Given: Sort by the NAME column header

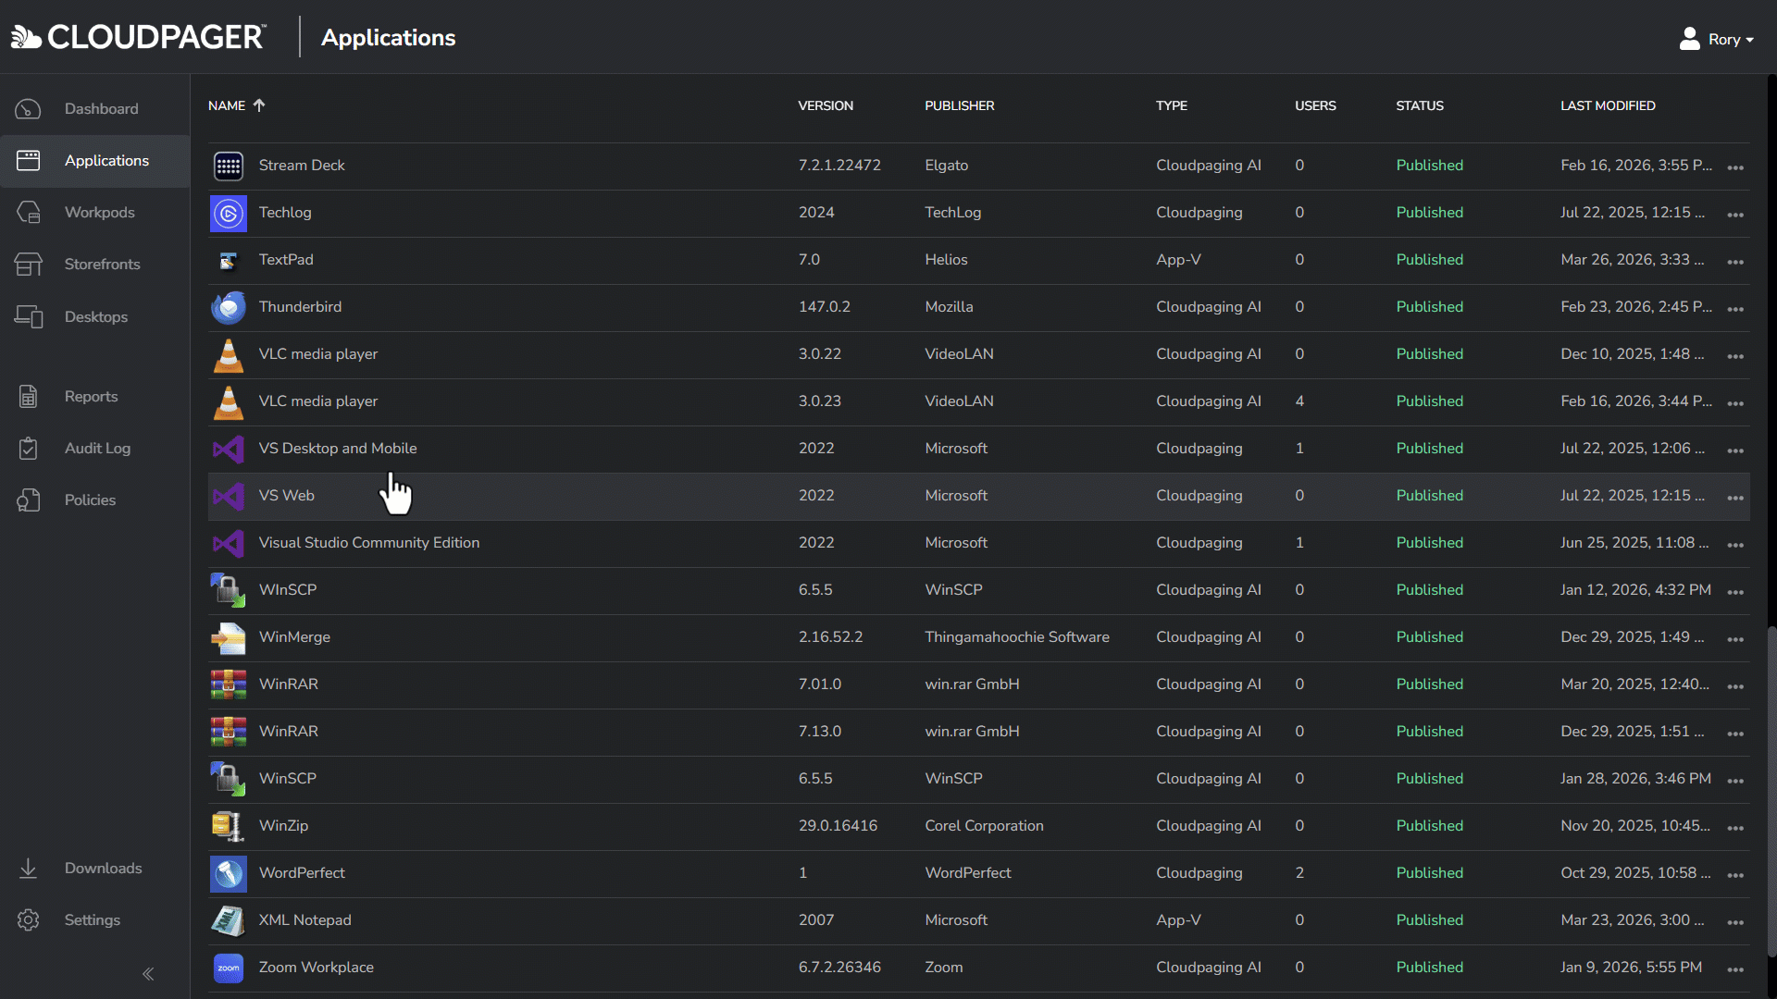Looking at the screenshot, I should [236, 105].
